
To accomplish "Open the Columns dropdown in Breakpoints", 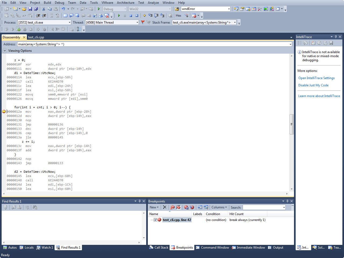I will click(219, 207).
